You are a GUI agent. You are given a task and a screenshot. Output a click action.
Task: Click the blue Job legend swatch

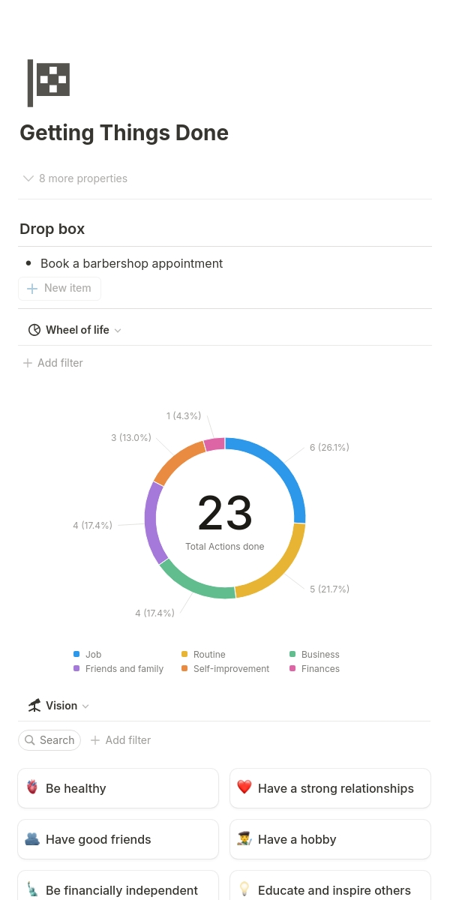76,655
